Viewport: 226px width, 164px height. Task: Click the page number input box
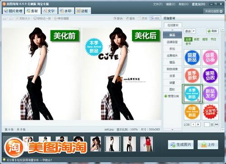click(207, 125)
